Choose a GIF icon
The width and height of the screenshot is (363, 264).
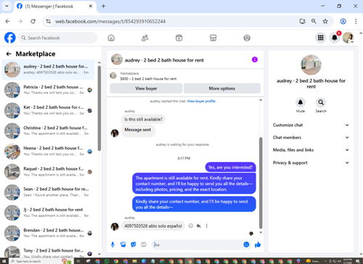(x=144, y=244)
